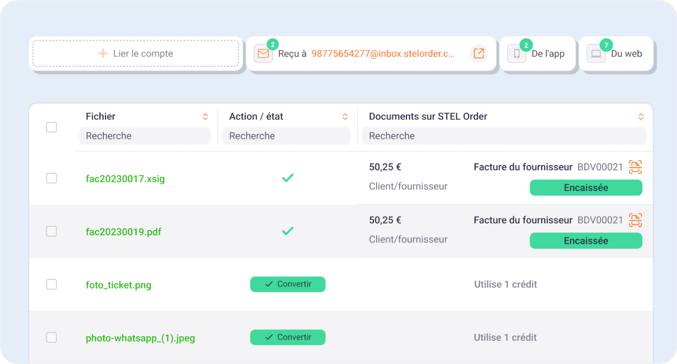The width and height of the screenshot is (677, 364).
Task: Click the envelope icon beside Reçu à
Action: point(263,54)
